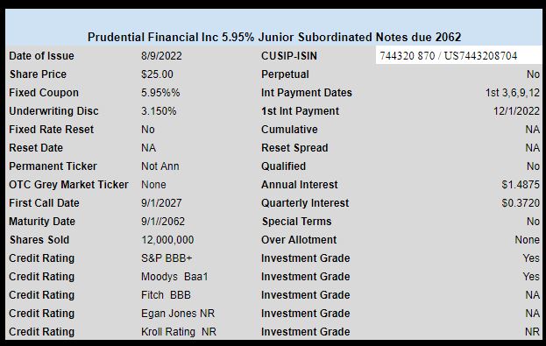The height and width of the screenshot is (346, 546).
Task: Click the Egan Jones NR rating
Action: [x=178, y=314]
